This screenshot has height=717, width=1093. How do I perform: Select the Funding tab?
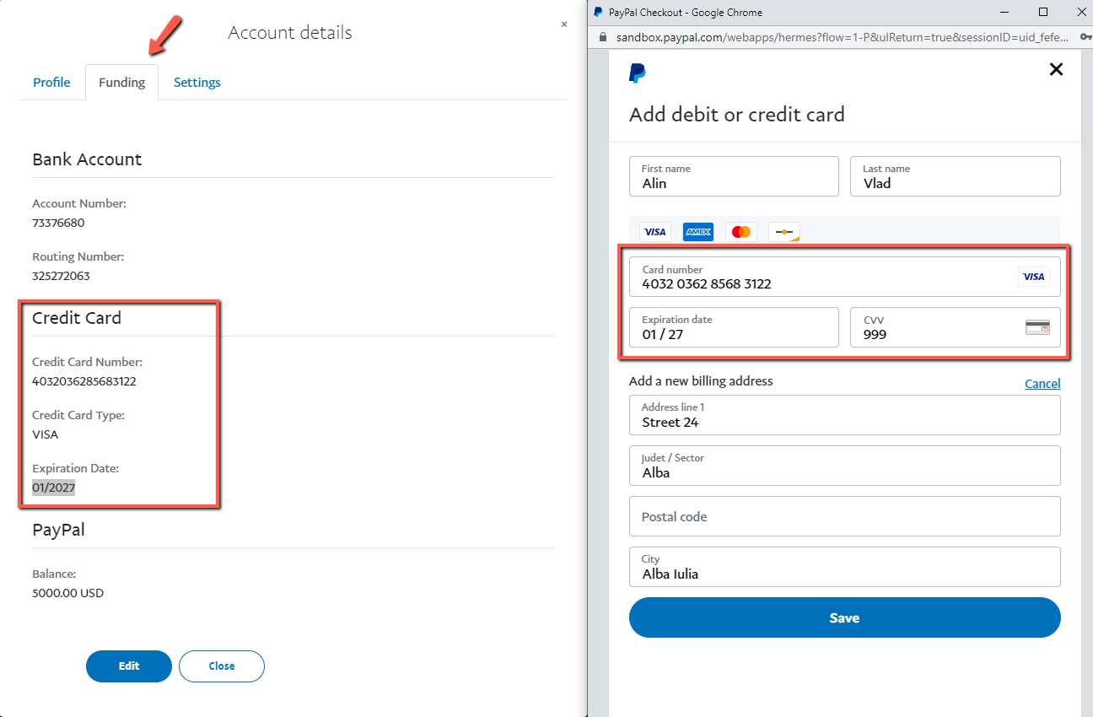[x=122, y=83]
